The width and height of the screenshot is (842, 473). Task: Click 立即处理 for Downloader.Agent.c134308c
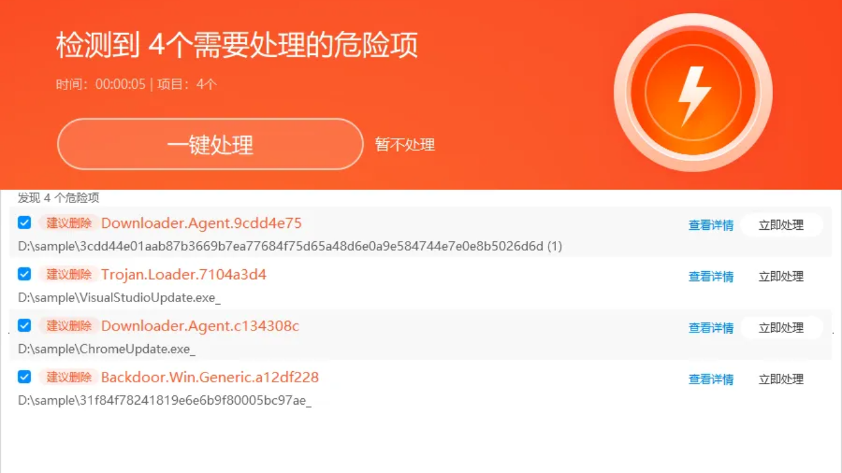781,327
